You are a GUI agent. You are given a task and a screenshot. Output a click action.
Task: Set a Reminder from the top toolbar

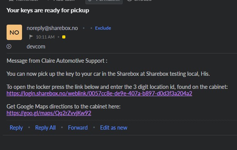point(24,1)
